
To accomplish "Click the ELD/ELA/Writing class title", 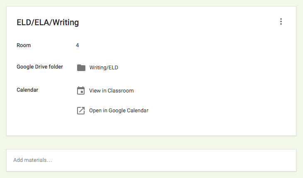I will [x=48, y=22].
